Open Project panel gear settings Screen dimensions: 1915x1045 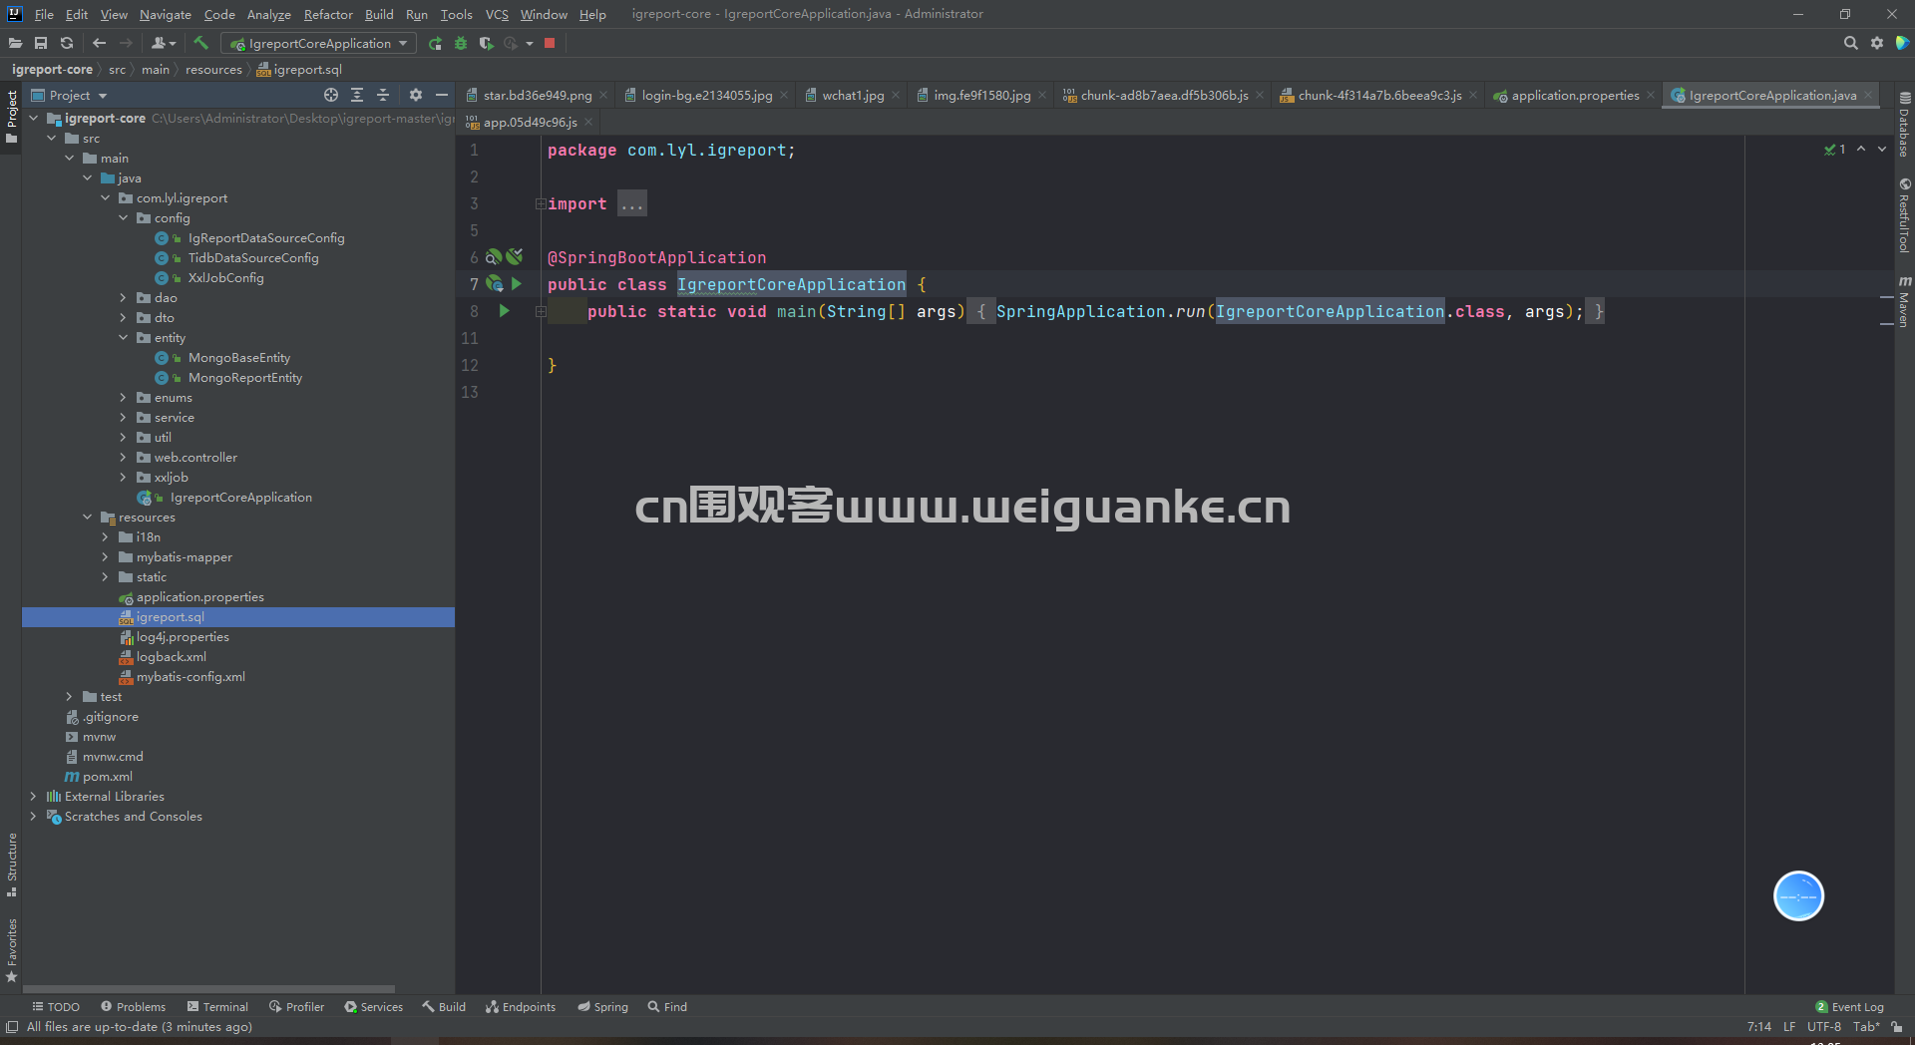coord(416,95)
